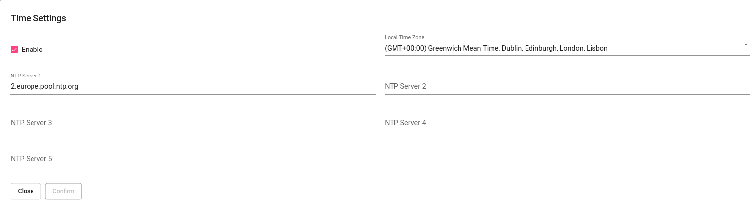The image size is (756, 205).
Task: Uncheck the Enable checkbox
Action: 14,50
